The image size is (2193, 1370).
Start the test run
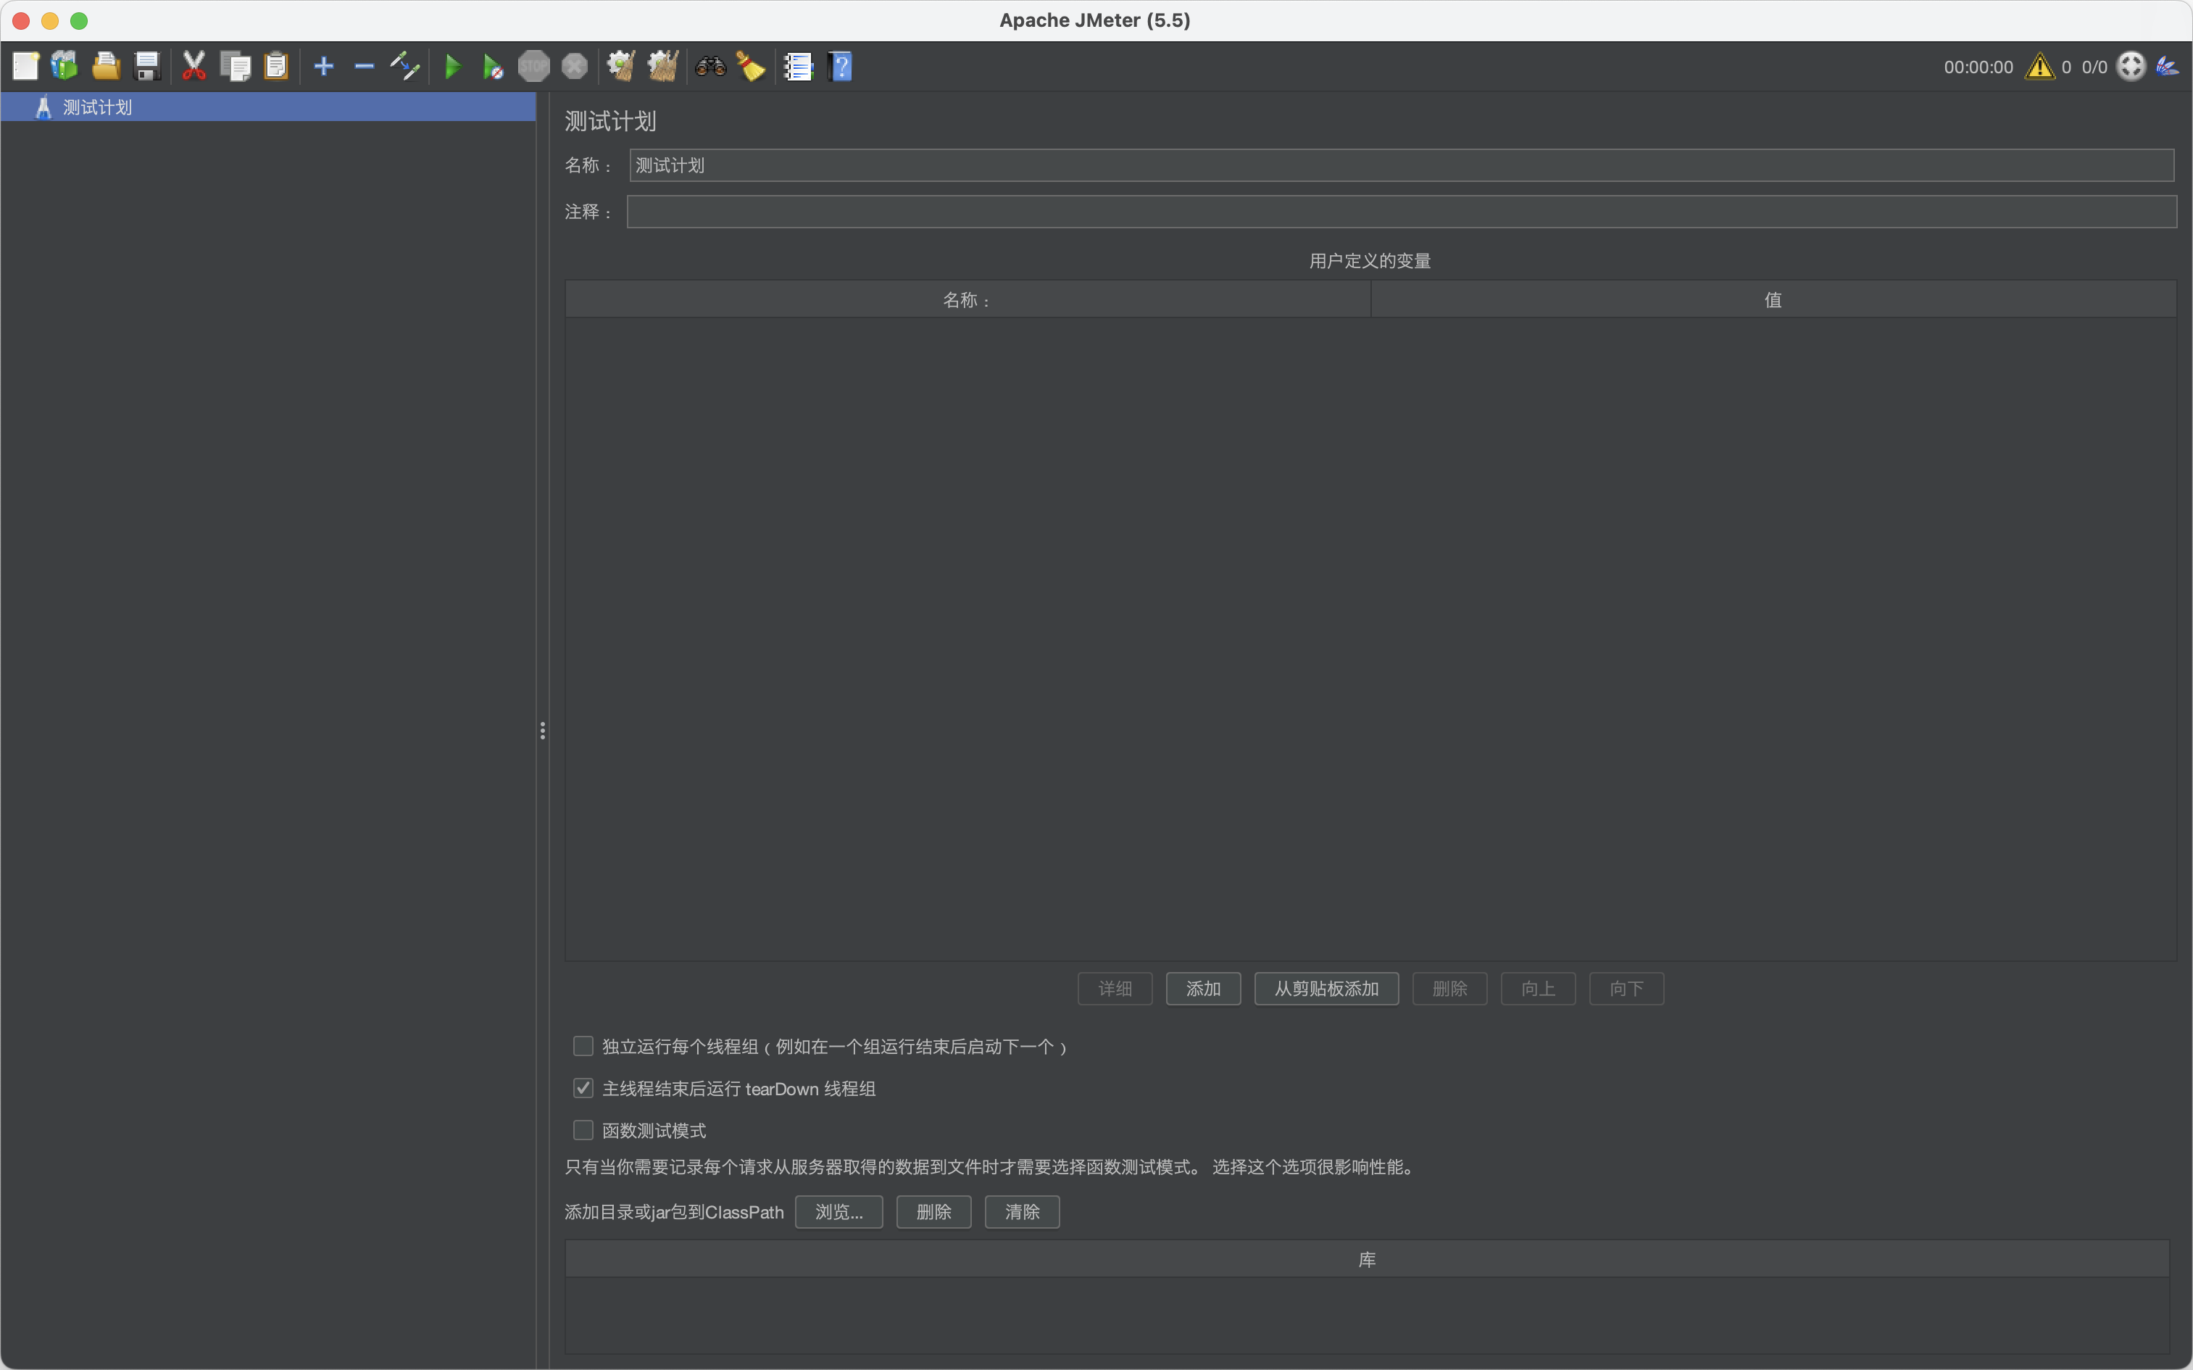pyautogui.click(x=453, y=65)
